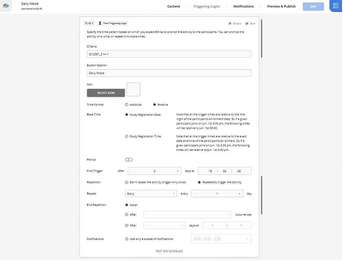Switch to Notifications tab
This screenshot has height=262, width=343.
[x=244, y=6]
